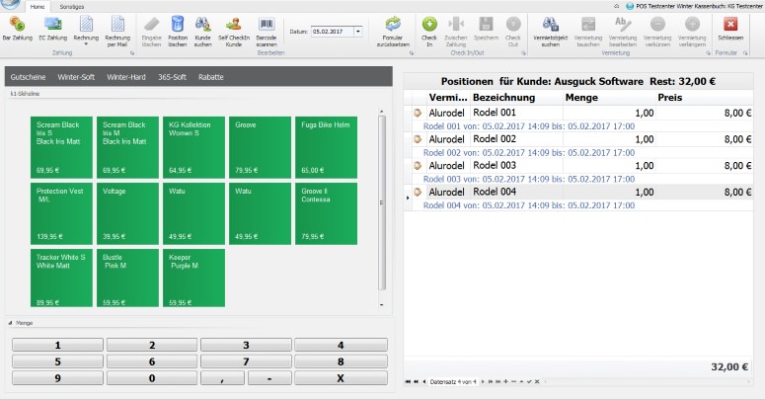Open the Vermietung group dialog launcher
The width and height of the screenshot is (765, 400).
(x=708, y=52)
